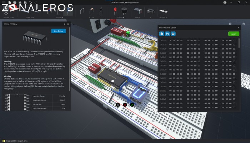Screen dimensions: 250x143
Task: Click the 'Maximum Current' table row
Action: [x=49, y=100]
